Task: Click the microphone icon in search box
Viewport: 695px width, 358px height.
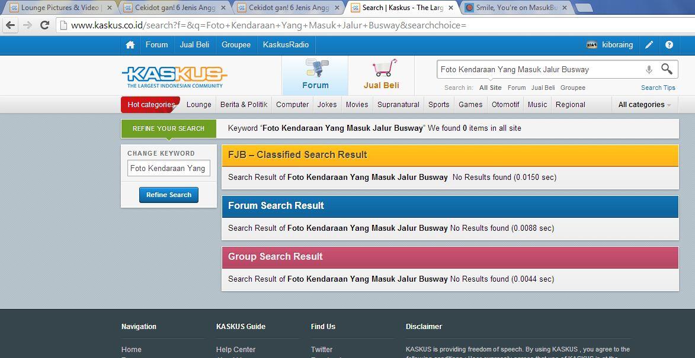Action: [649, 69]
